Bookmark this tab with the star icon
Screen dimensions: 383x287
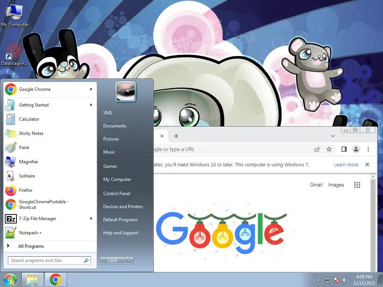[329, 149]
